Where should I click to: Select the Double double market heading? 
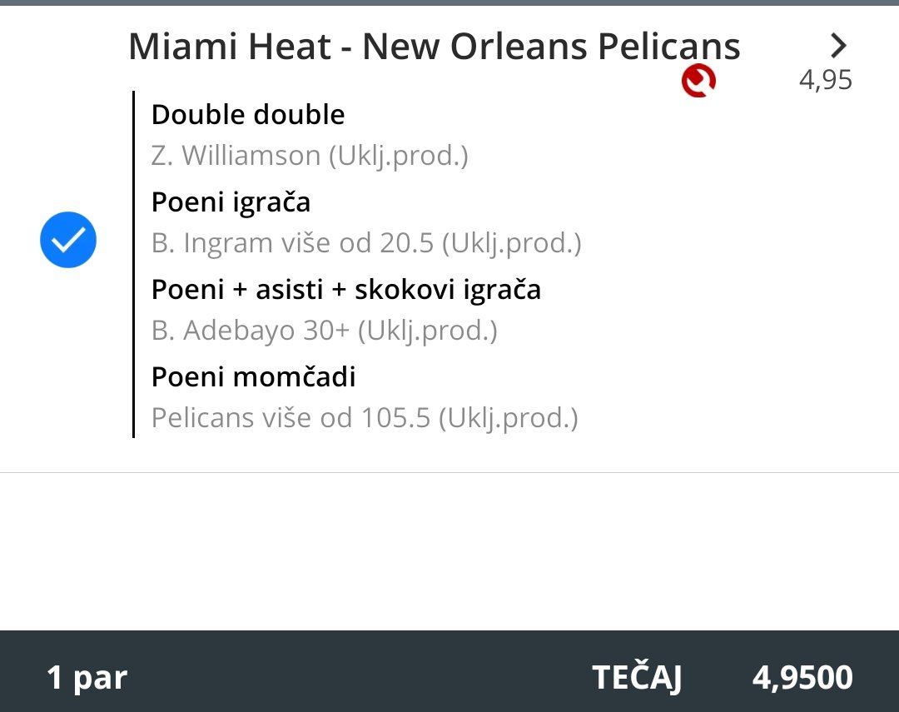pos(248,115)
